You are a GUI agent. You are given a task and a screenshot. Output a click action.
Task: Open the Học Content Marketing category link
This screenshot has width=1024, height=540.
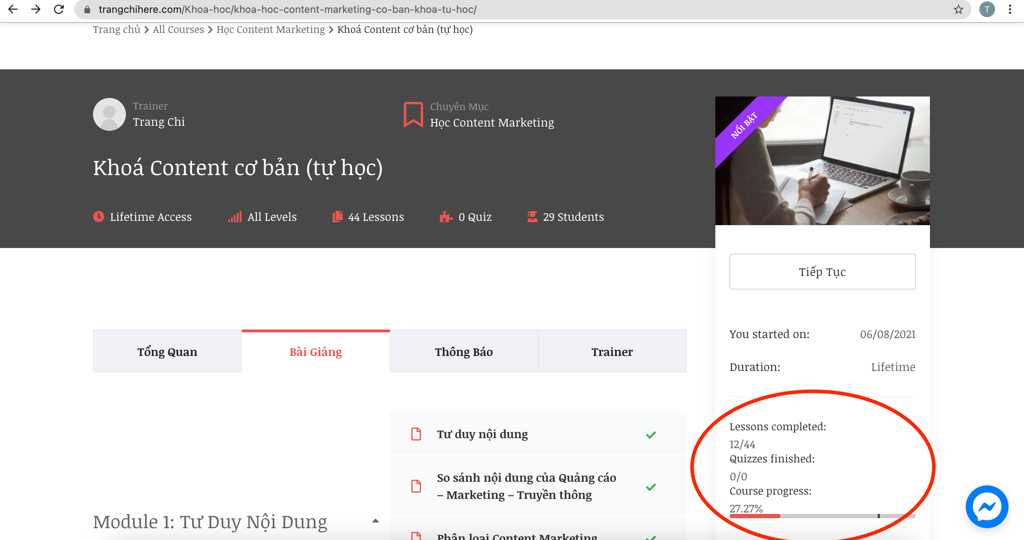492,123
